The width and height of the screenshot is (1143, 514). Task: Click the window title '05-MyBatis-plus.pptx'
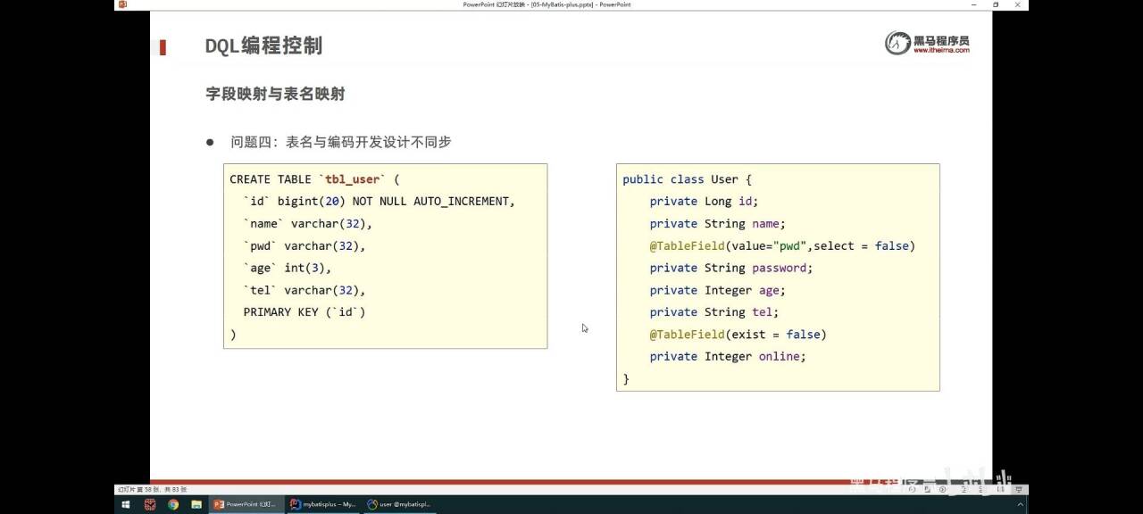[563, 4]
